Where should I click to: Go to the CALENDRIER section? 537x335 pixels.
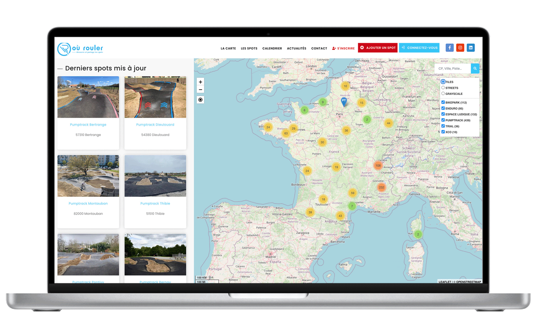[272, 48]
